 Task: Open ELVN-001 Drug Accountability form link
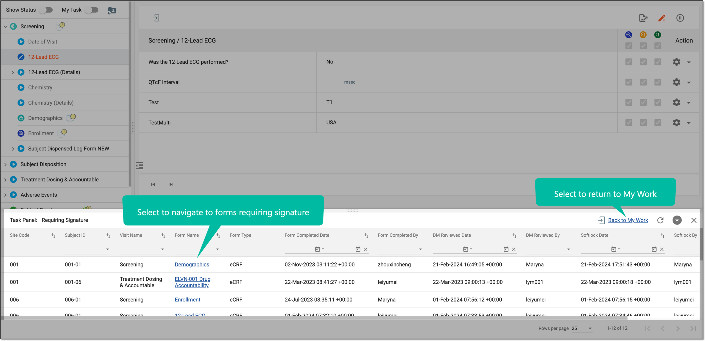[x=193, y=282]
